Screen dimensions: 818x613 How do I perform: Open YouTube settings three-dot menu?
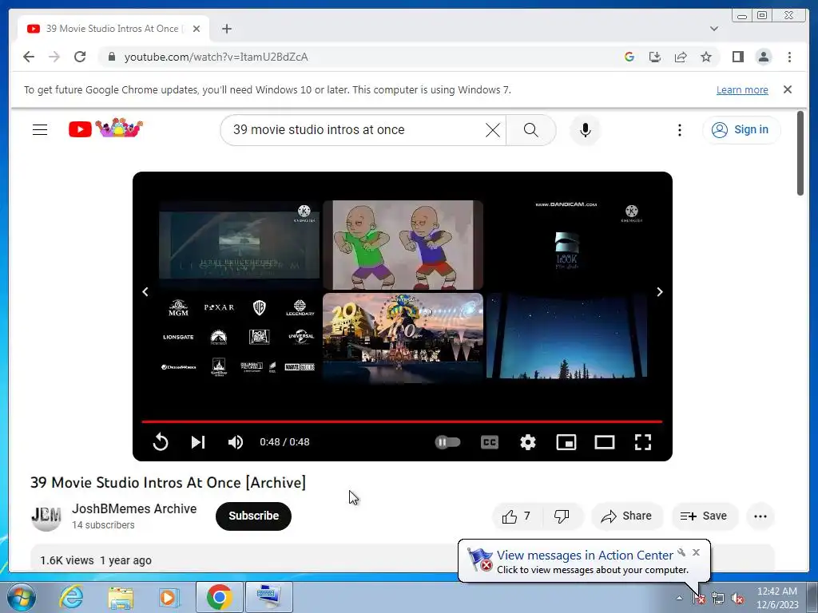679,130
